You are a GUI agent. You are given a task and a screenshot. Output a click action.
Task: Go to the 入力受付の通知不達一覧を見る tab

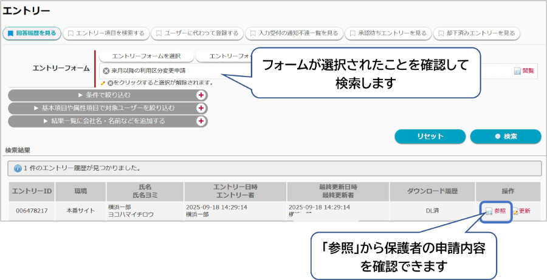click(x=294, y=33)
